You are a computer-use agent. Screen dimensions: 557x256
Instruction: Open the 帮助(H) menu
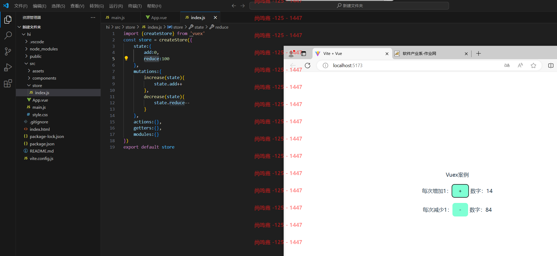tap(154, 6)
